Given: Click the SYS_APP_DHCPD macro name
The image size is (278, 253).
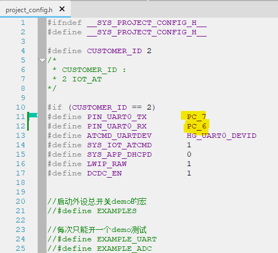Looking at the screenshot, I should 119,154.
